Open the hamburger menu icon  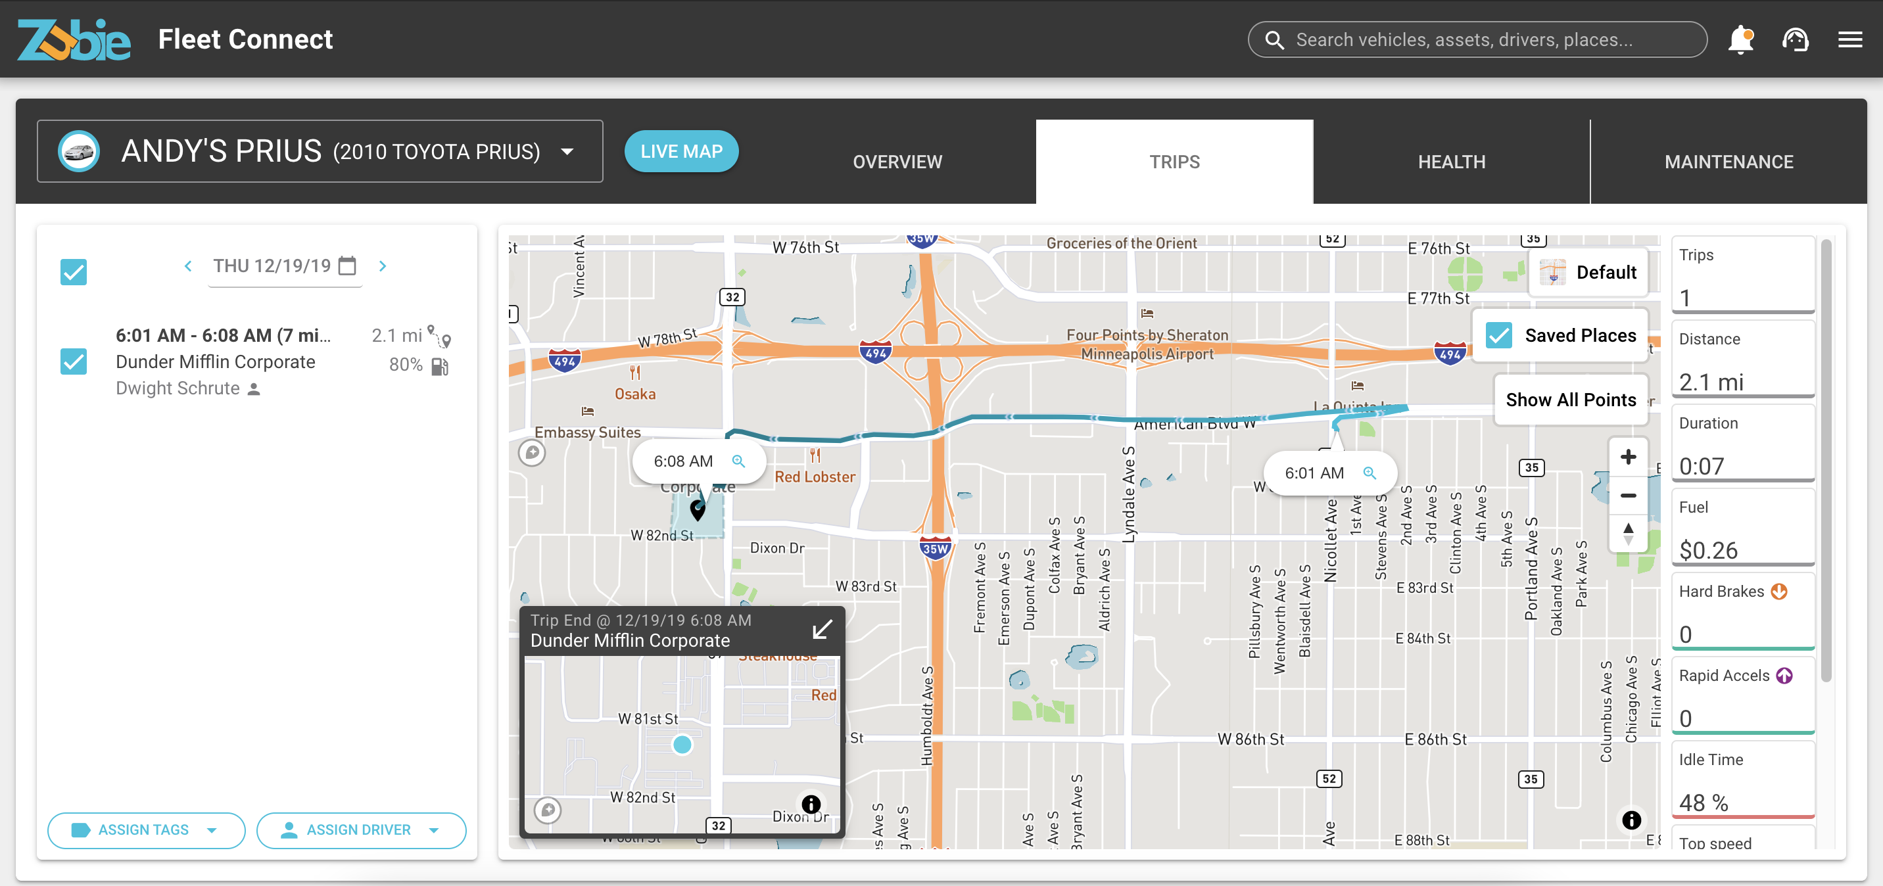1850,39
